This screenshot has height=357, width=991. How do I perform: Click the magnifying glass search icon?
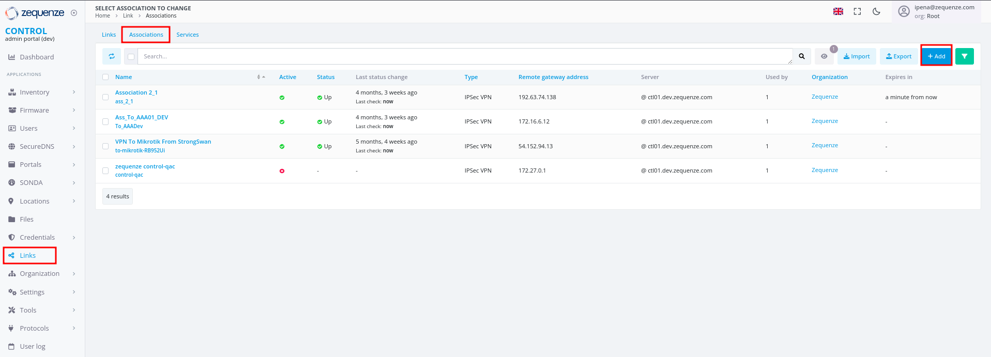point(801,56)
